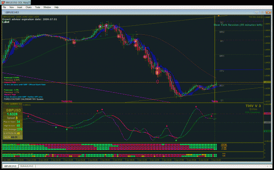
Task: Open the Insert menu
Action: click(20, 7)
